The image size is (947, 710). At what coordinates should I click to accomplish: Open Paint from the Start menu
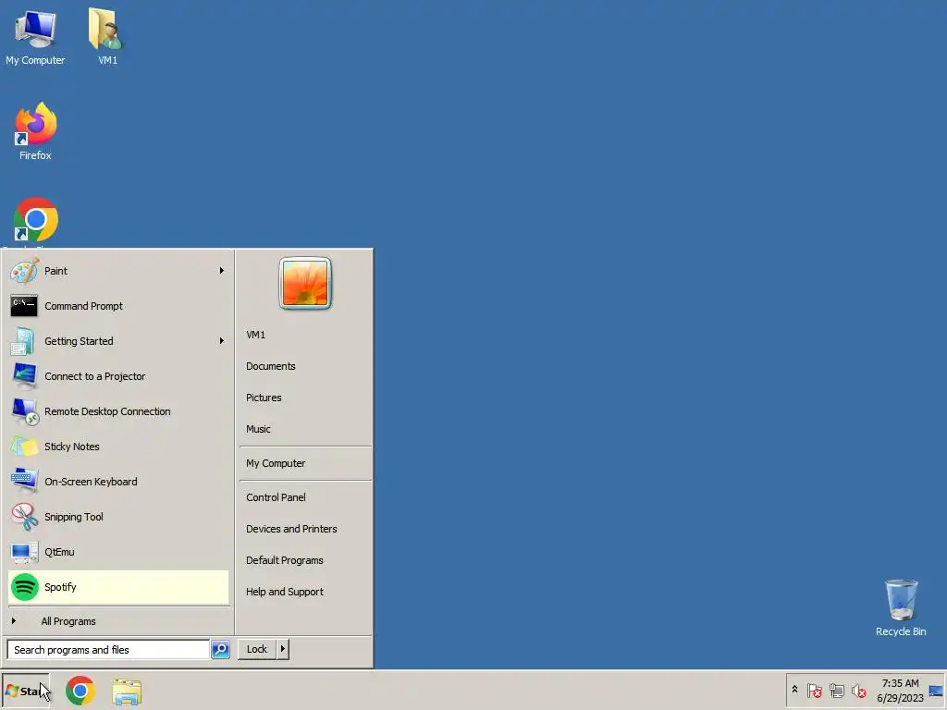point(118,271)
